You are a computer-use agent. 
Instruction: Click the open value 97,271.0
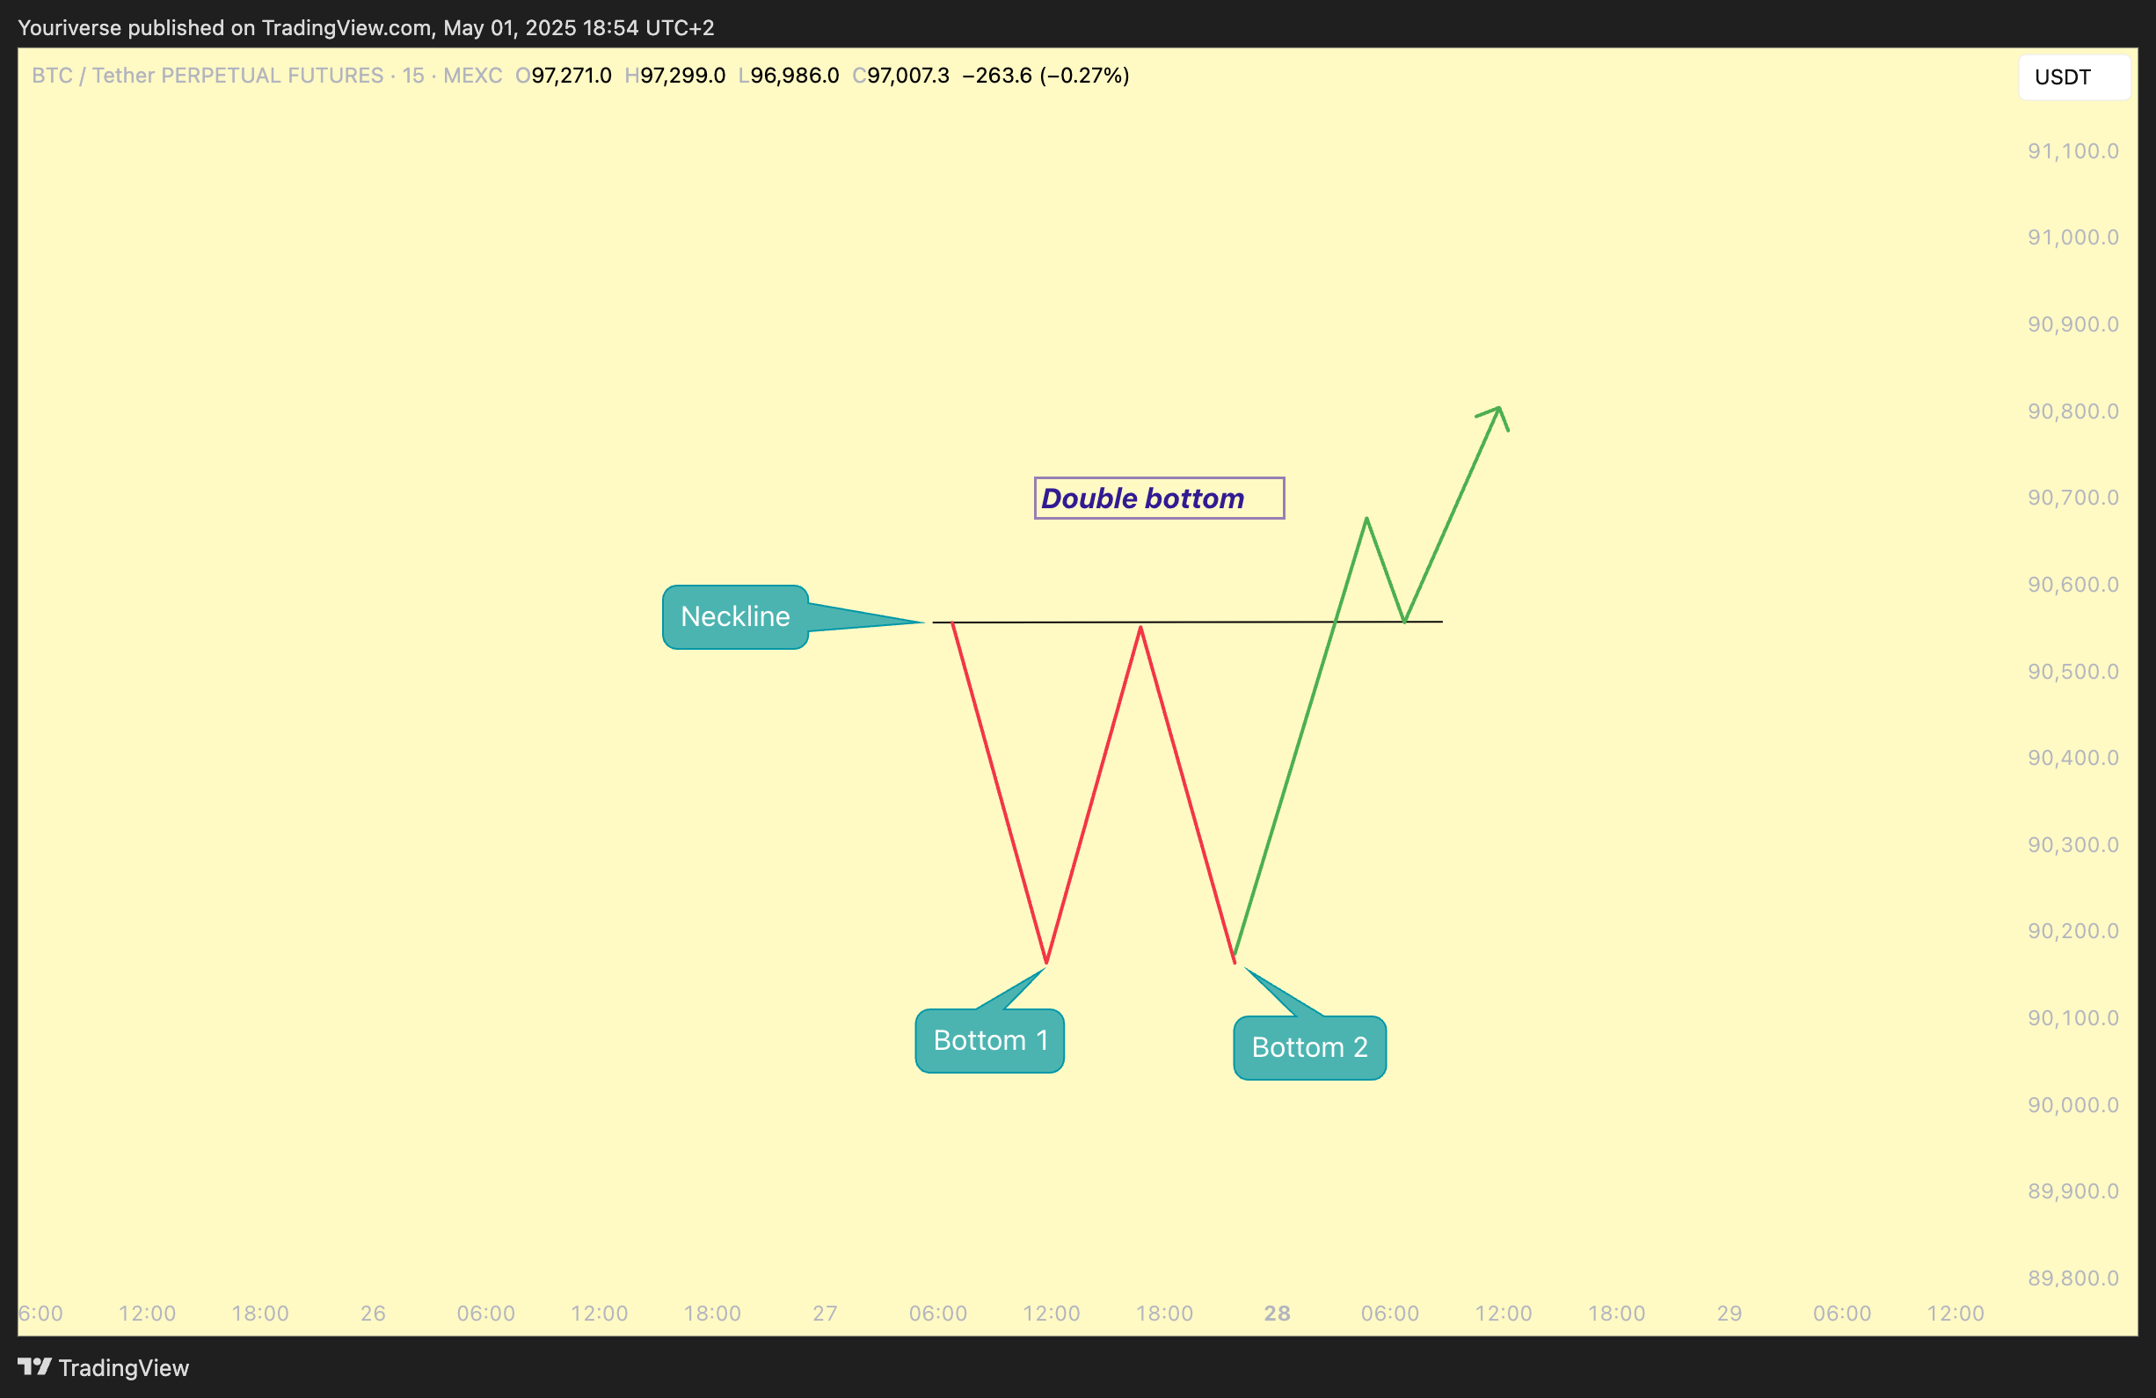pyautogui.click(x=571, y=76)
